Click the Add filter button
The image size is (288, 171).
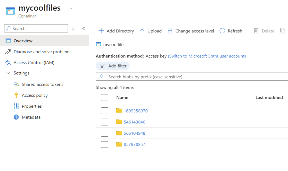113,66
